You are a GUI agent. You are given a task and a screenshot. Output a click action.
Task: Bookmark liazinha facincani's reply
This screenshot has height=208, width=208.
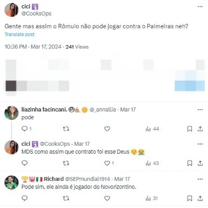click(190, 129)
